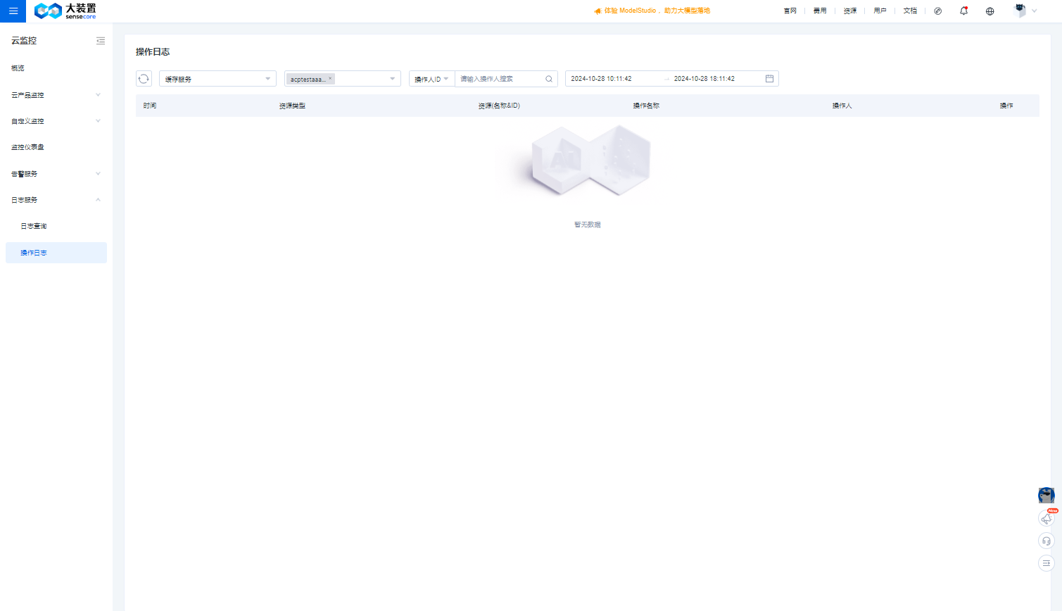Click the globe language icon
The height and width of the screenshot is (611, 1062).
tap(990, 11)
